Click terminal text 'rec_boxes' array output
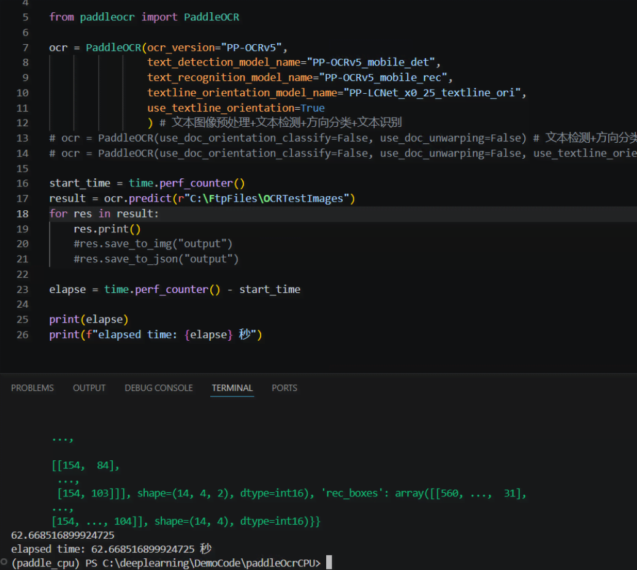The height and width of the screenshot is (570, 637). (424, 493)
